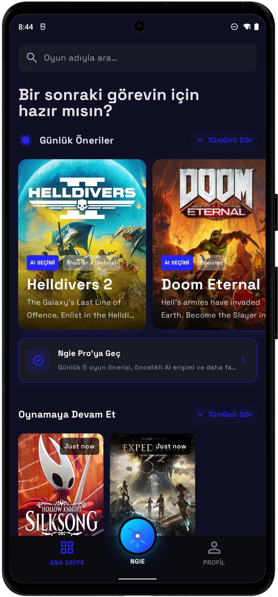This screenshot has width=278, height=597.
Task: Tap AI SEÇİMİ badge on Doom Eternal
Action: (x=177, y=263)
